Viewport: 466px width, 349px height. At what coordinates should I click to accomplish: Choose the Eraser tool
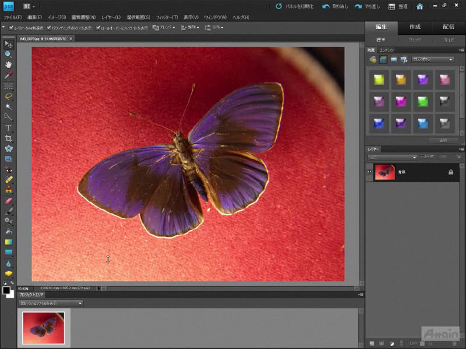[8, 200]
